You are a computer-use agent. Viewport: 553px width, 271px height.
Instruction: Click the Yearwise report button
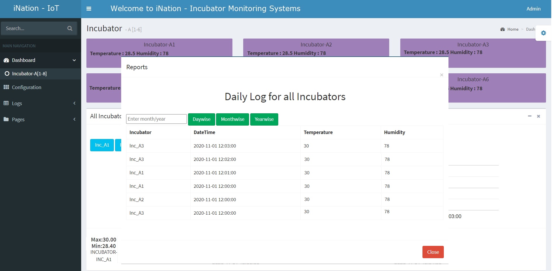pos(264,119)
